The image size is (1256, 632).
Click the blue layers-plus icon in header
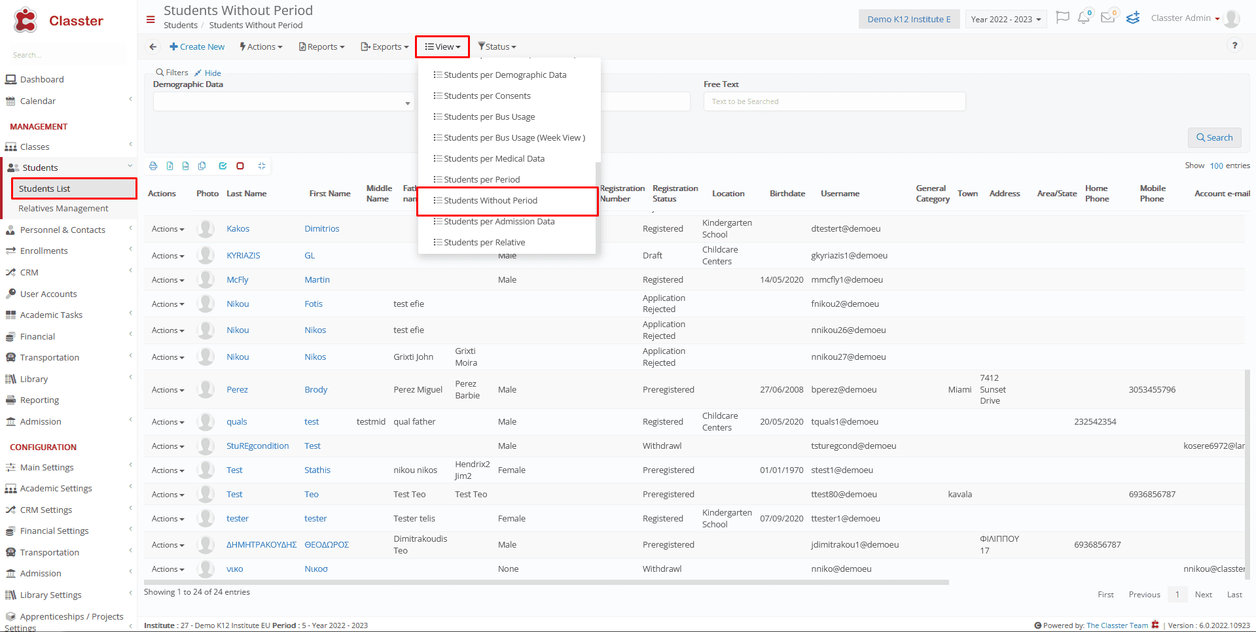[1133, 18]
